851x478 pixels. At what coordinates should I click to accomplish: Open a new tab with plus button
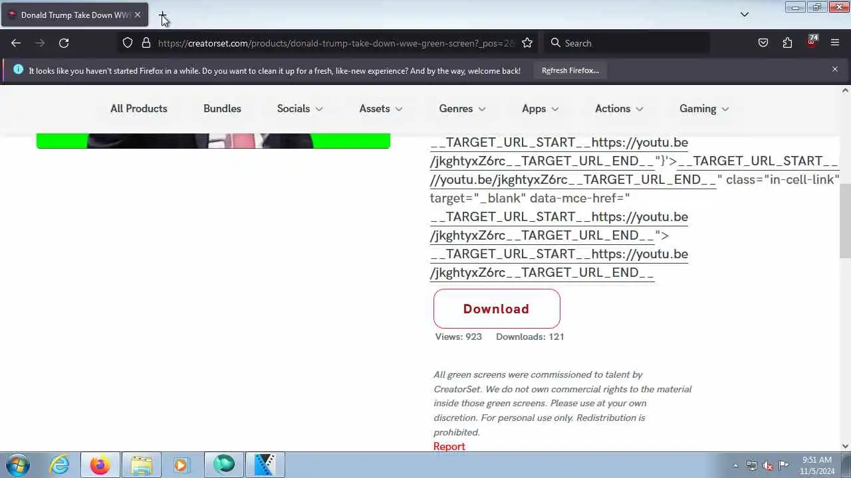pos(163,15)
